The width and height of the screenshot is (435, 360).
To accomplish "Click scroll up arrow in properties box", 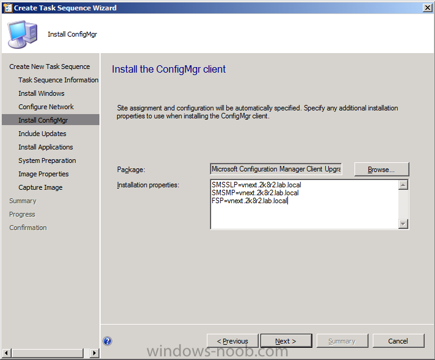I will pos(403,185).
